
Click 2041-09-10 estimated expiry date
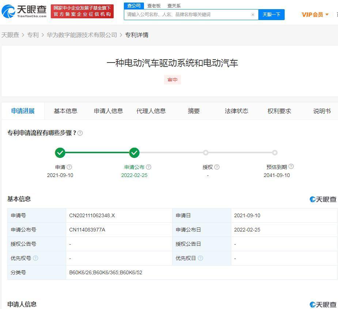(277, 175)
